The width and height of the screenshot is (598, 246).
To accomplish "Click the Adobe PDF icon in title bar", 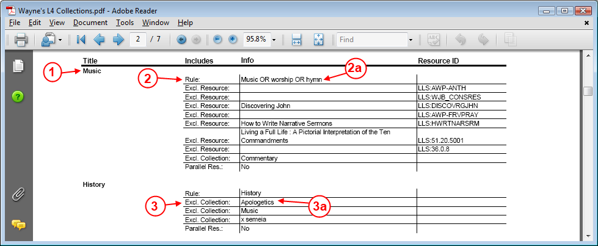I will [10, 10].
